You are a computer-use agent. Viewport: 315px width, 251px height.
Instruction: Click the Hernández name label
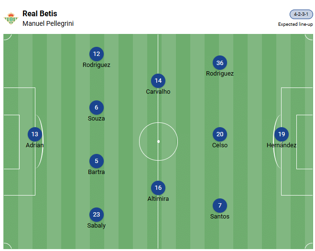tap(282, 145)
